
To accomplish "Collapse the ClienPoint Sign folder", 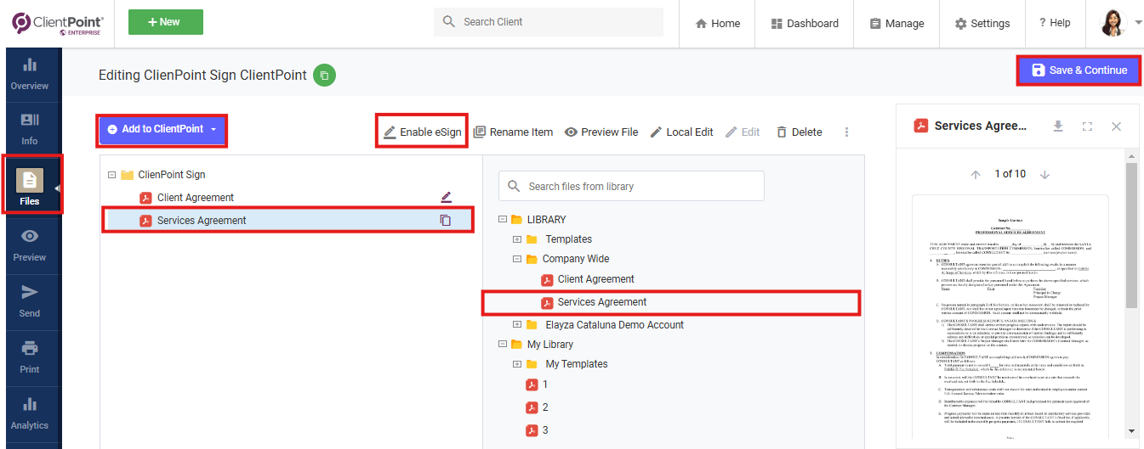I will pos(111,175).
